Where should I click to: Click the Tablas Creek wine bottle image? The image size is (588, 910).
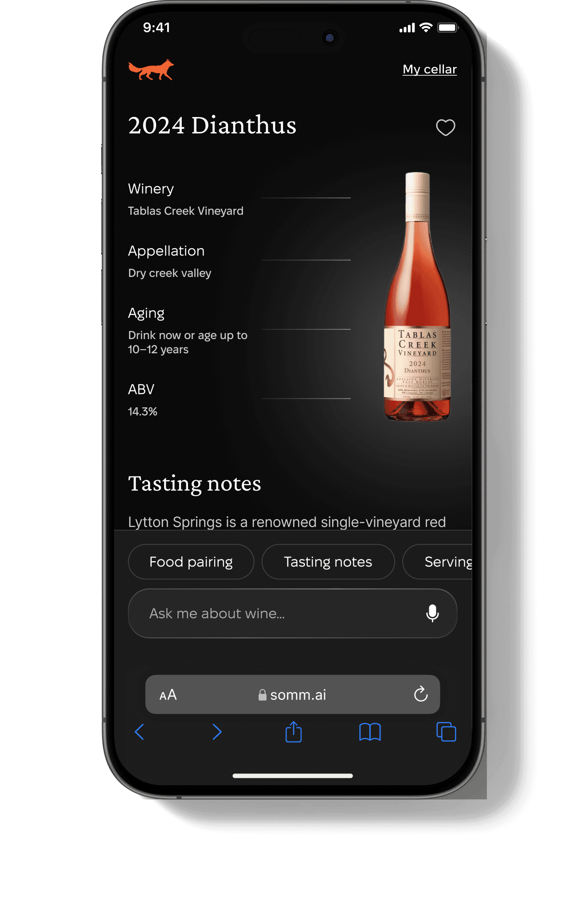(x=417, y=297)
